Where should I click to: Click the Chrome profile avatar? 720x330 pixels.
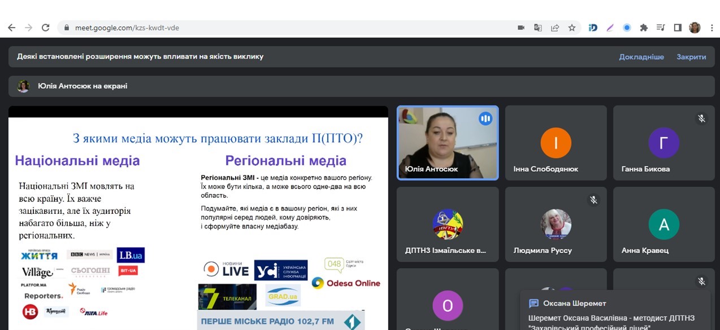coord(695,28)
